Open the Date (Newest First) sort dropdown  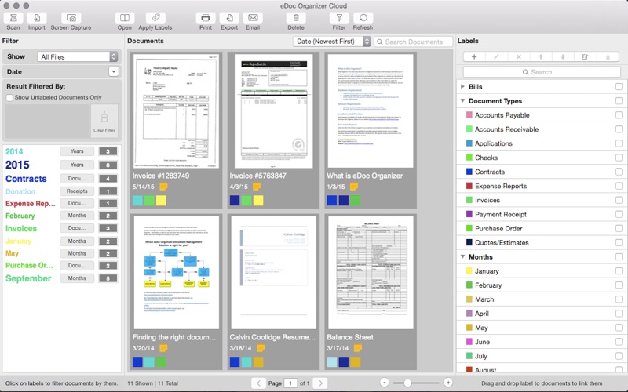point(331,42)
